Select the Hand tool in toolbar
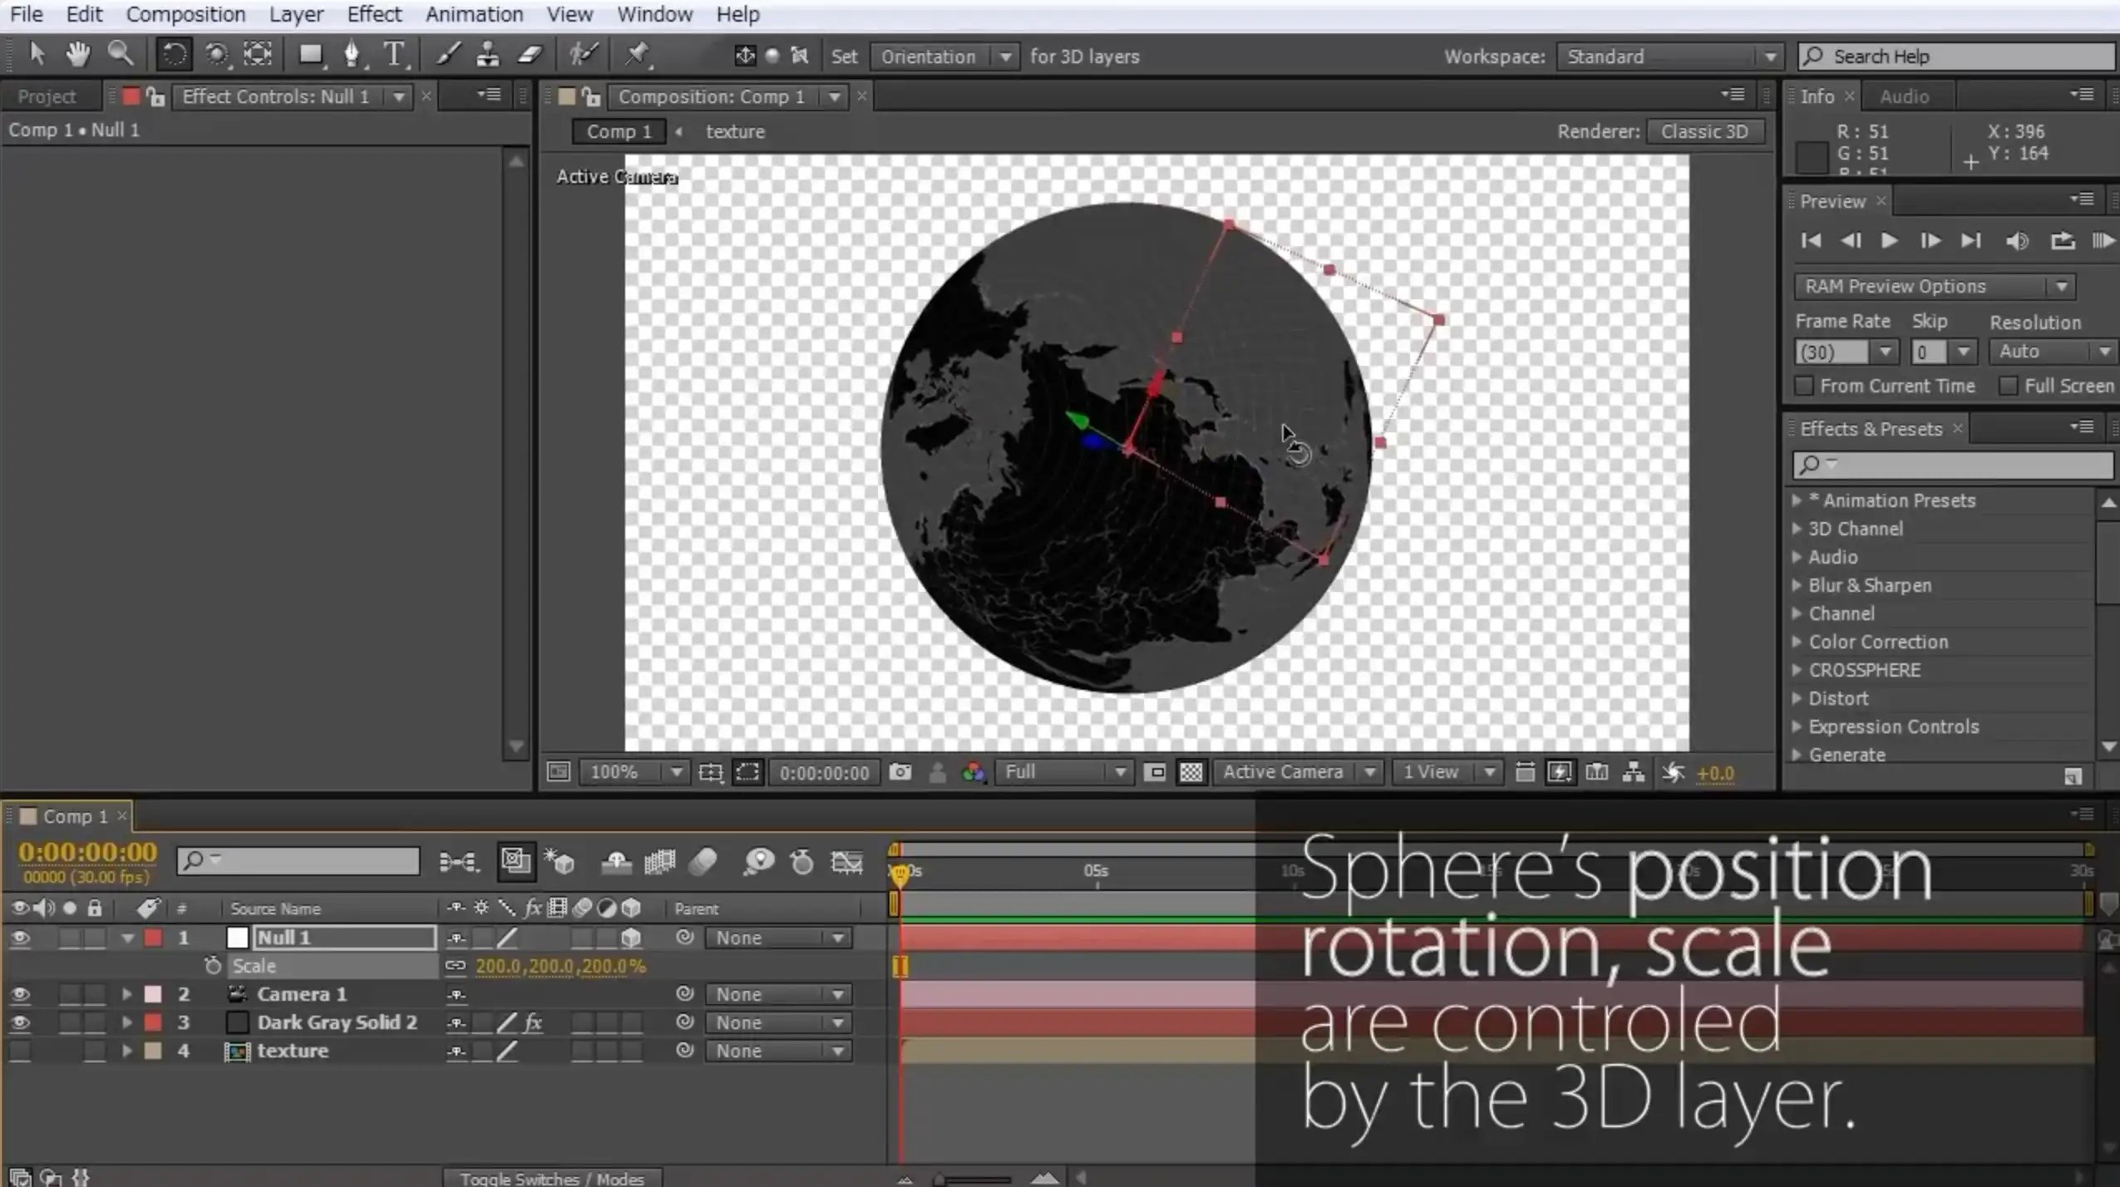 (77, 55)
